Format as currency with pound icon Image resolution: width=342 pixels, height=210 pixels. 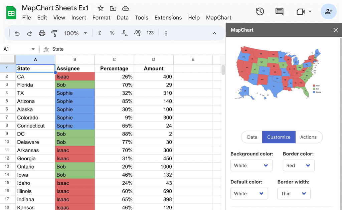tap(100, 33)
